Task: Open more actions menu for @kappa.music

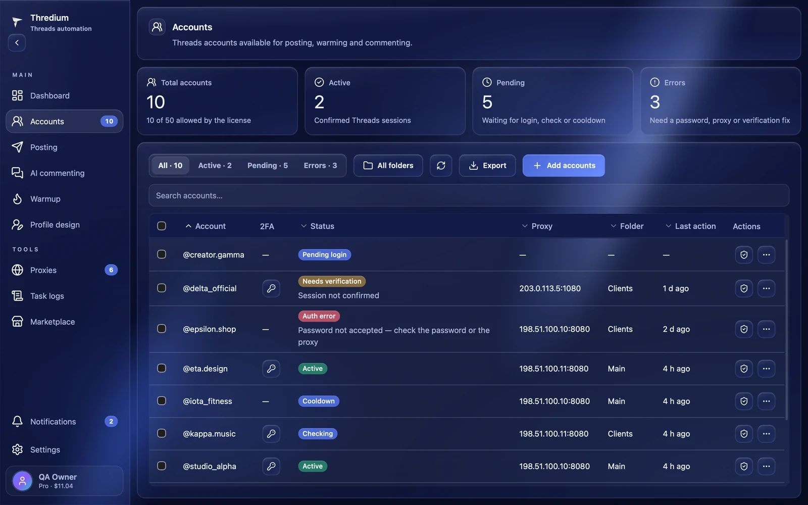Action: [x=766, y=434]
